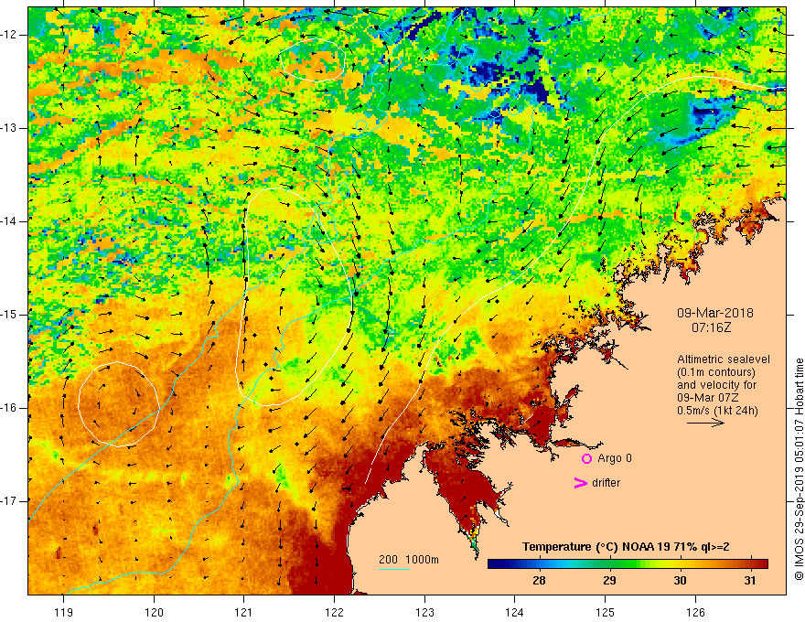Image resolution: width=805 pixels, height=622 pixels.
Task: Click the color bar tick label 31
Action: (751, 581)
